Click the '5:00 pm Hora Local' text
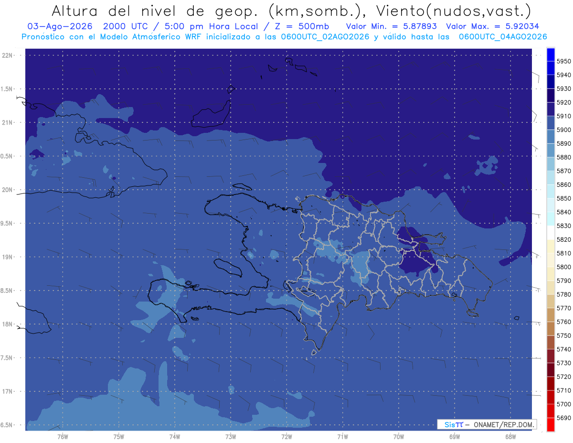Image resolution: width=573 pixels, height=443 pixels. click(x=211, y=26)
